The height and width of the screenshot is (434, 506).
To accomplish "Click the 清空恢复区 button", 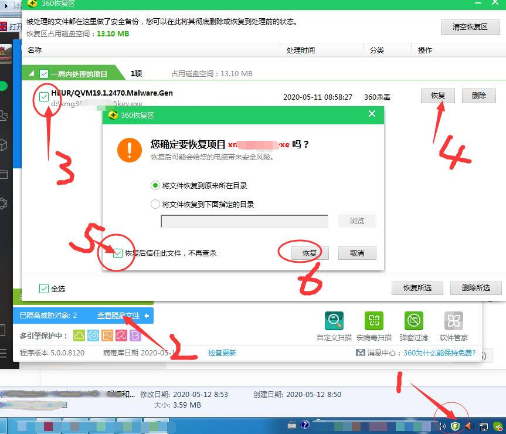I will [x=470, y=27].
